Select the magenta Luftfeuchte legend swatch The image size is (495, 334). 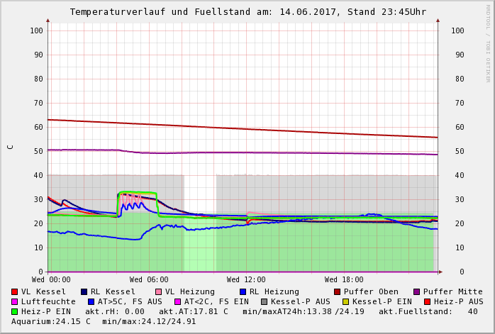(15, 301)
